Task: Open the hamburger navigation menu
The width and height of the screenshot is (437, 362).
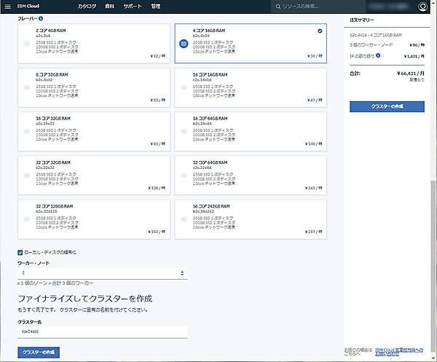Action: 7,6
